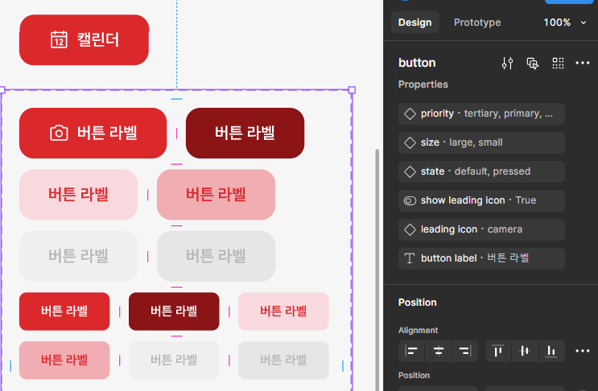Viewport: 598px width, 391px height.
Task: Select the small medium pink bottom-row variant
Action: 64,360
